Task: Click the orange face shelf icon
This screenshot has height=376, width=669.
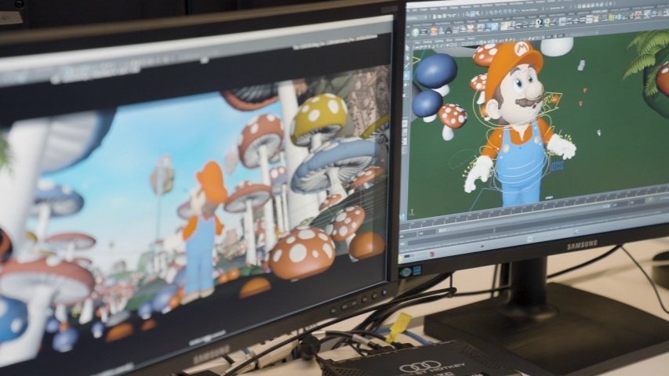Action: point(434,31)
